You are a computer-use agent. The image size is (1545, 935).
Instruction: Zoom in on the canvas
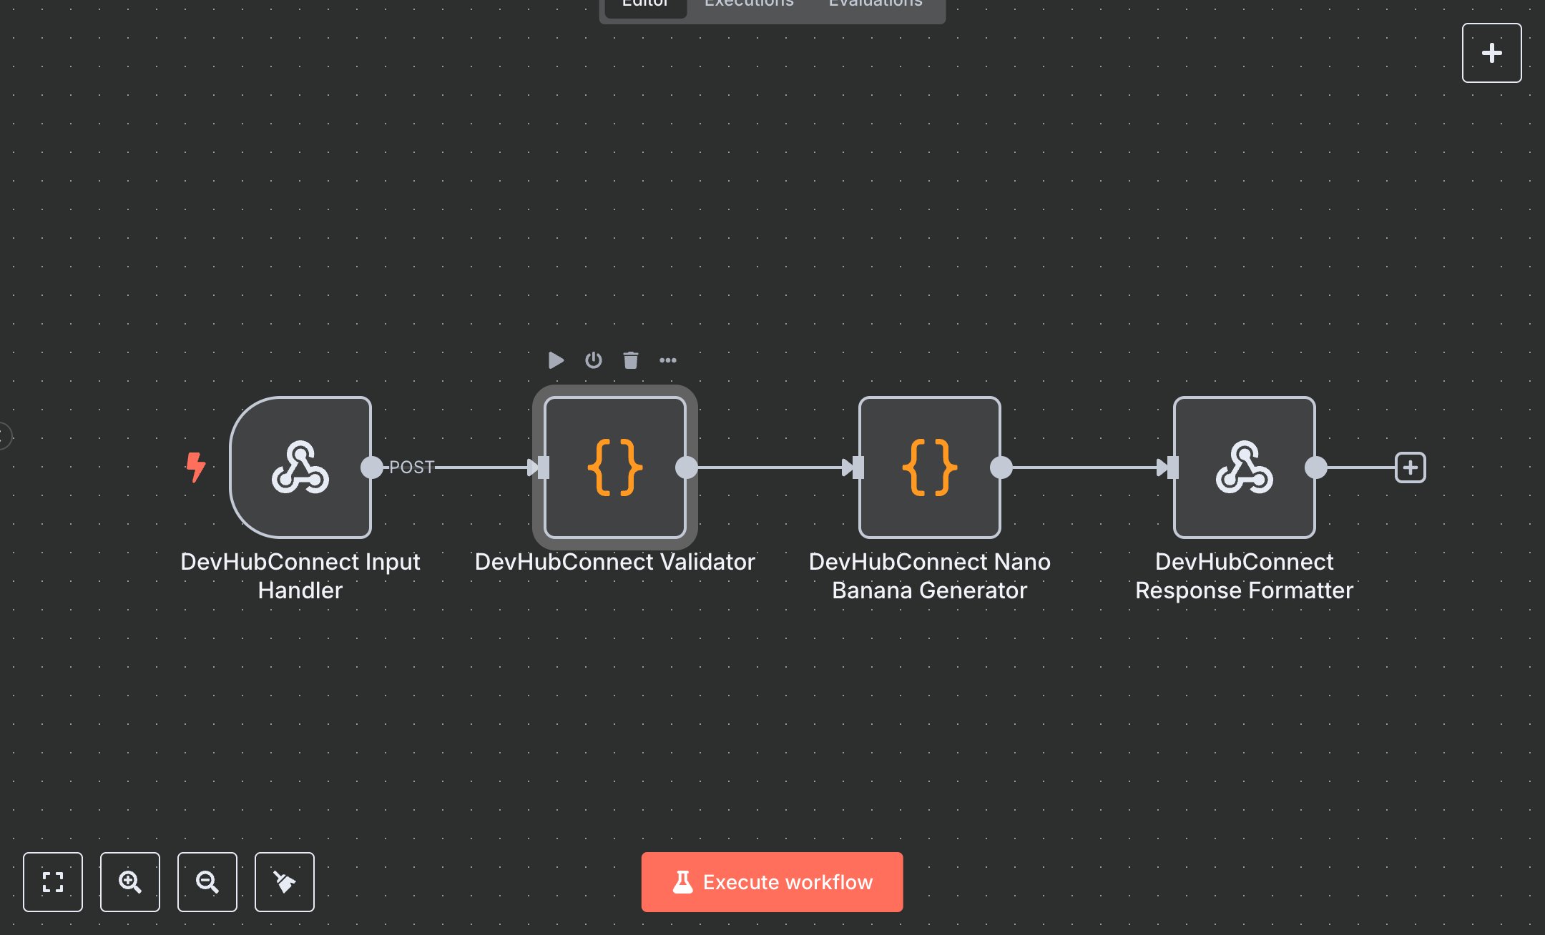click(130, 882)
